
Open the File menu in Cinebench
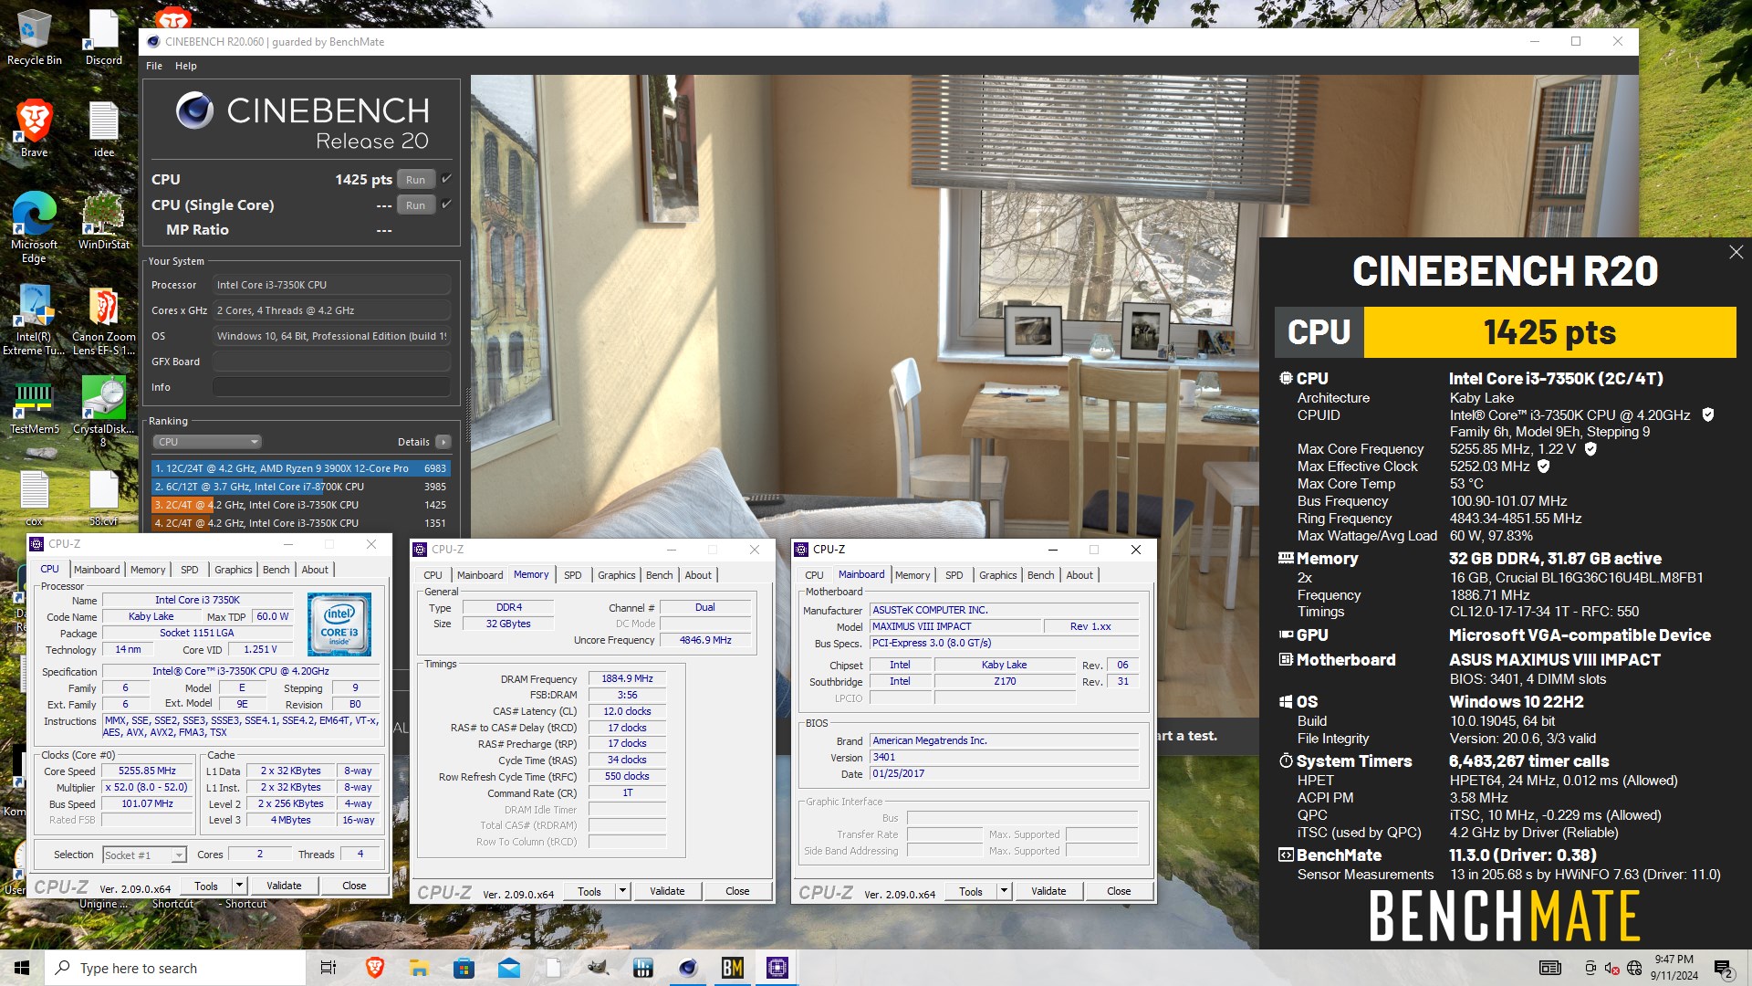pyautogui.click(x=154, y=66)
